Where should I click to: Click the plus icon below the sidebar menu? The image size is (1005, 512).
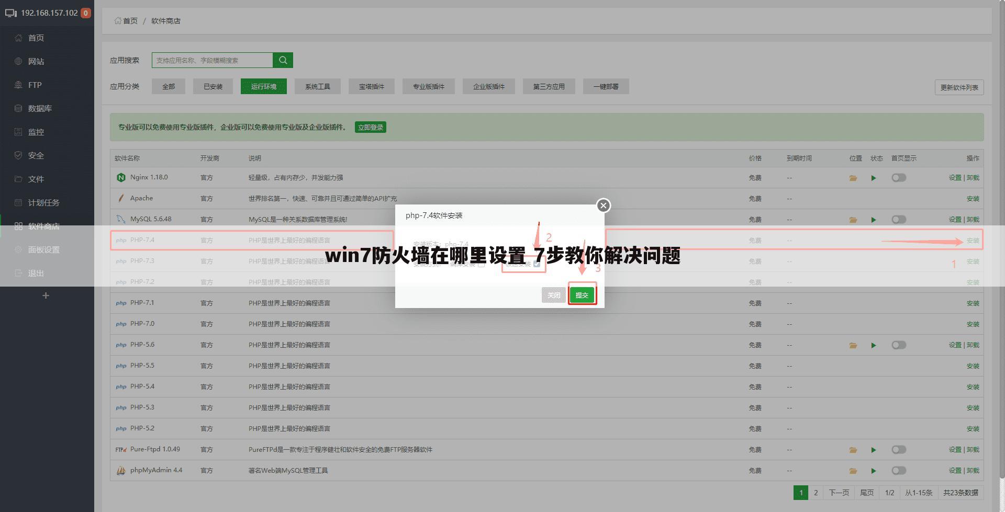[46, 295]
